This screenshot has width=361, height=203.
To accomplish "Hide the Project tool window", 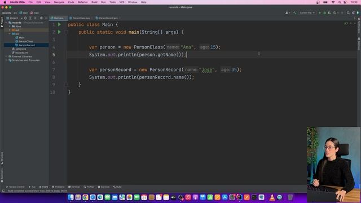I will 46,18.
